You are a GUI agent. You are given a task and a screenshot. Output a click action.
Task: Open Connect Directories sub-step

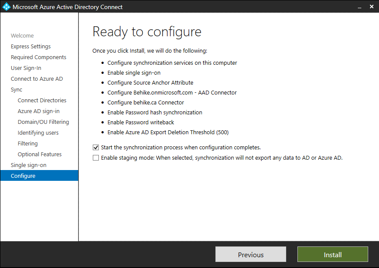[42, 101]
